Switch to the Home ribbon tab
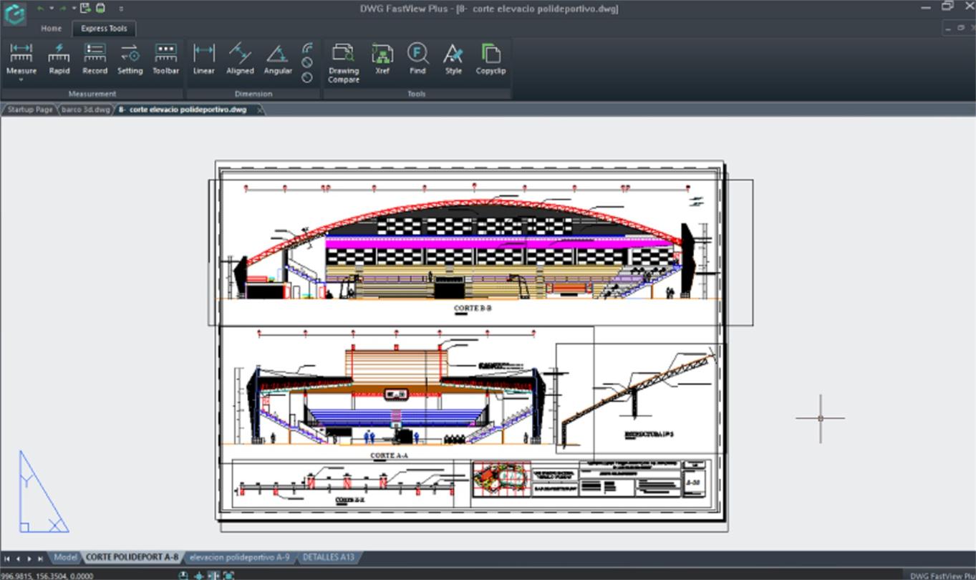 click(51, 29)
